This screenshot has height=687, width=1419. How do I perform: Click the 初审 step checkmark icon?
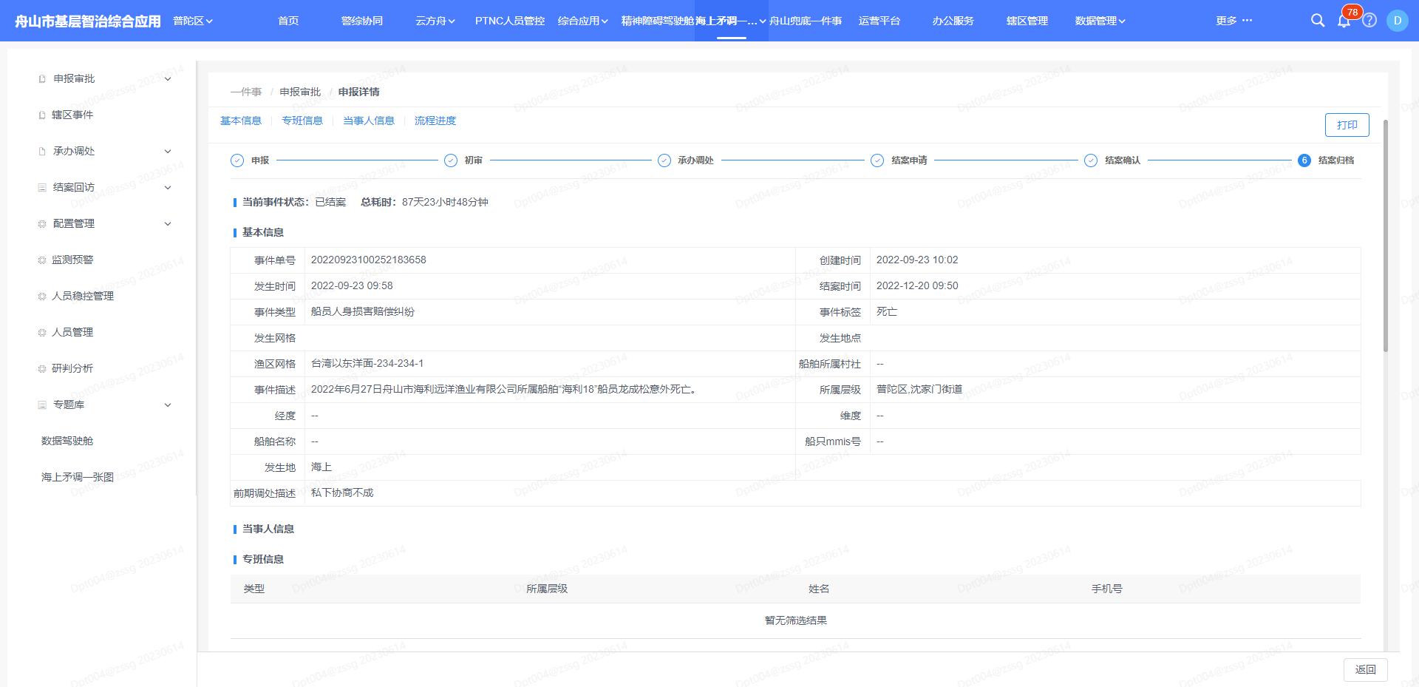(451, 160)
